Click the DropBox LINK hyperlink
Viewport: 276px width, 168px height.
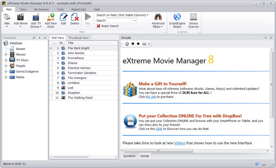click(x=159, y=129)
